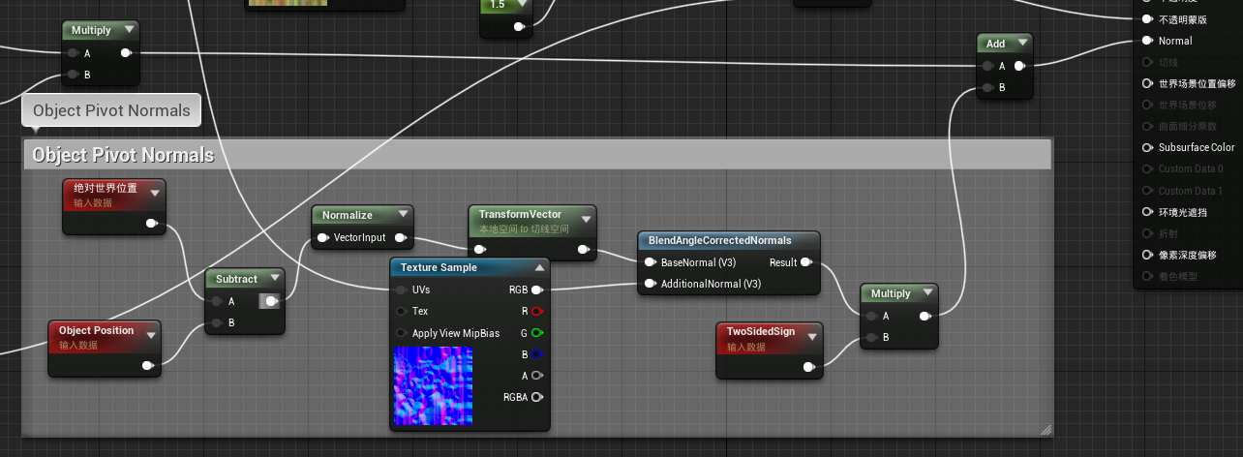The image size is (1243, 457).
Task: Expand the TransformVector node arrow
Action: pos(584,218)
